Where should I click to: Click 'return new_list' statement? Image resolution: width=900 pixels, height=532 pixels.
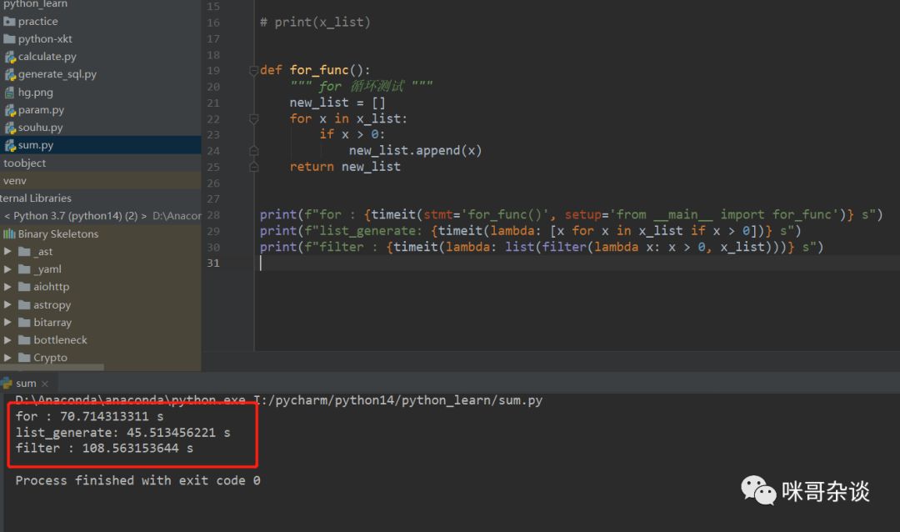click(x=345, y=167)
